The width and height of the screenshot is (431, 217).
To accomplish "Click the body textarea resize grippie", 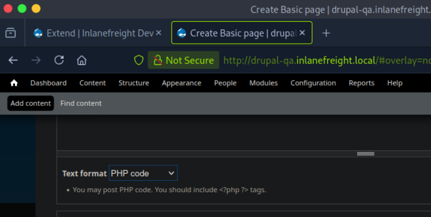I will [366, 154].
